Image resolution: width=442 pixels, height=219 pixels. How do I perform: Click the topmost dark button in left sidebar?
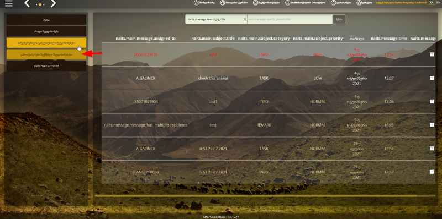click(x=46, y=20)
